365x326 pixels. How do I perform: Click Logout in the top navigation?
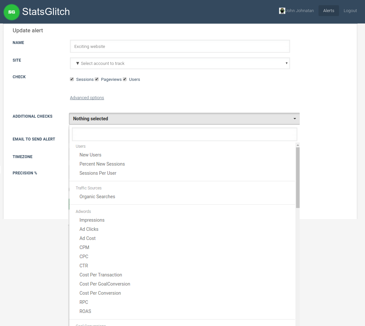click(x=350, y=11)
